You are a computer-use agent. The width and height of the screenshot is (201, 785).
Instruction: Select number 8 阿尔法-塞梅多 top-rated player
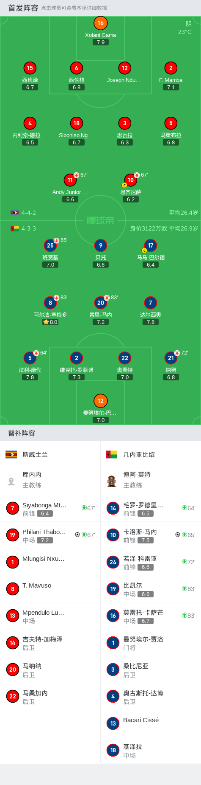[x=50, y=303]
